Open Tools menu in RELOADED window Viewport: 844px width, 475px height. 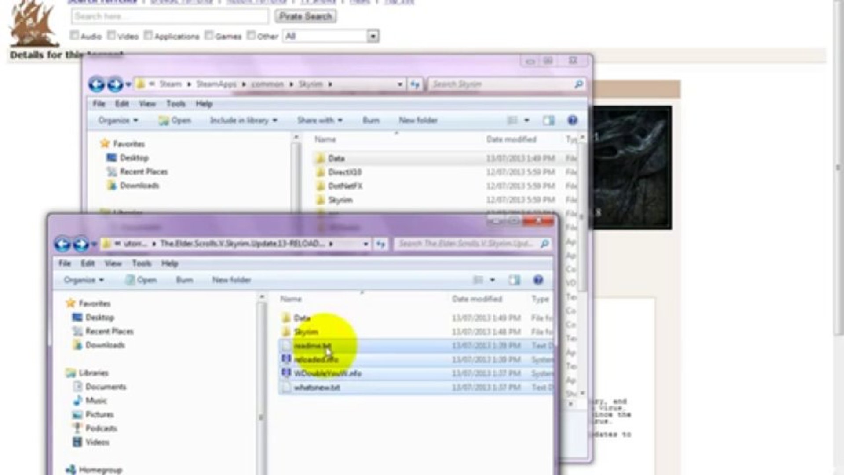pyautogui.click(x=141, y=263)
